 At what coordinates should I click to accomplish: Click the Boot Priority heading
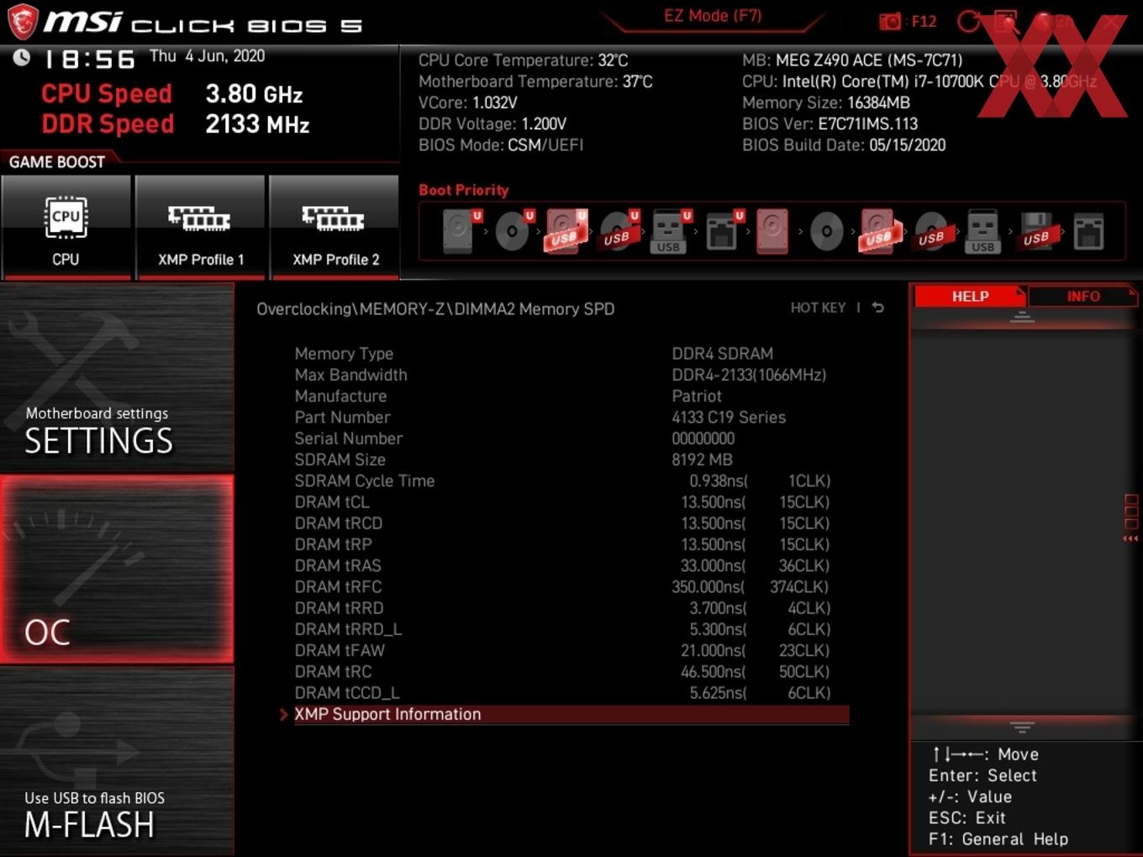464,190
